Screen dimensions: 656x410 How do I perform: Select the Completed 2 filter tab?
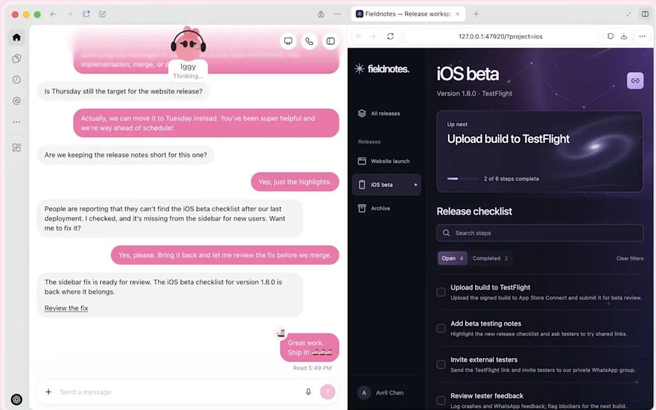[x=490, y=258]
